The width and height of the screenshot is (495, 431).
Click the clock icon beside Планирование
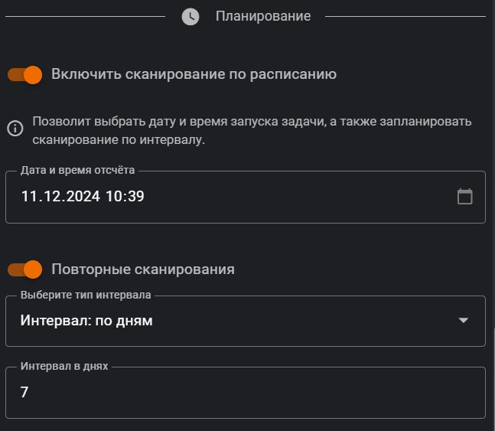click(x=191, y=16)
